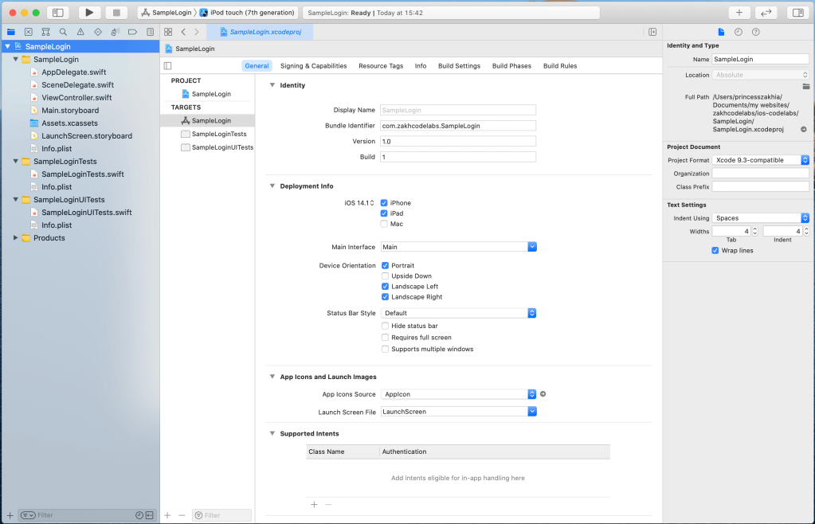Open the Main Interface dropdown

[x=532, y=247]
